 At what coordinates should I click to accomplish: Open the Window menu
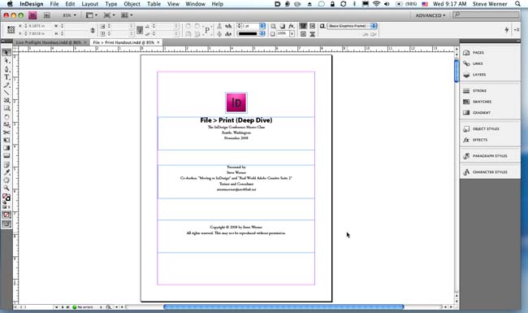(195, 4)
